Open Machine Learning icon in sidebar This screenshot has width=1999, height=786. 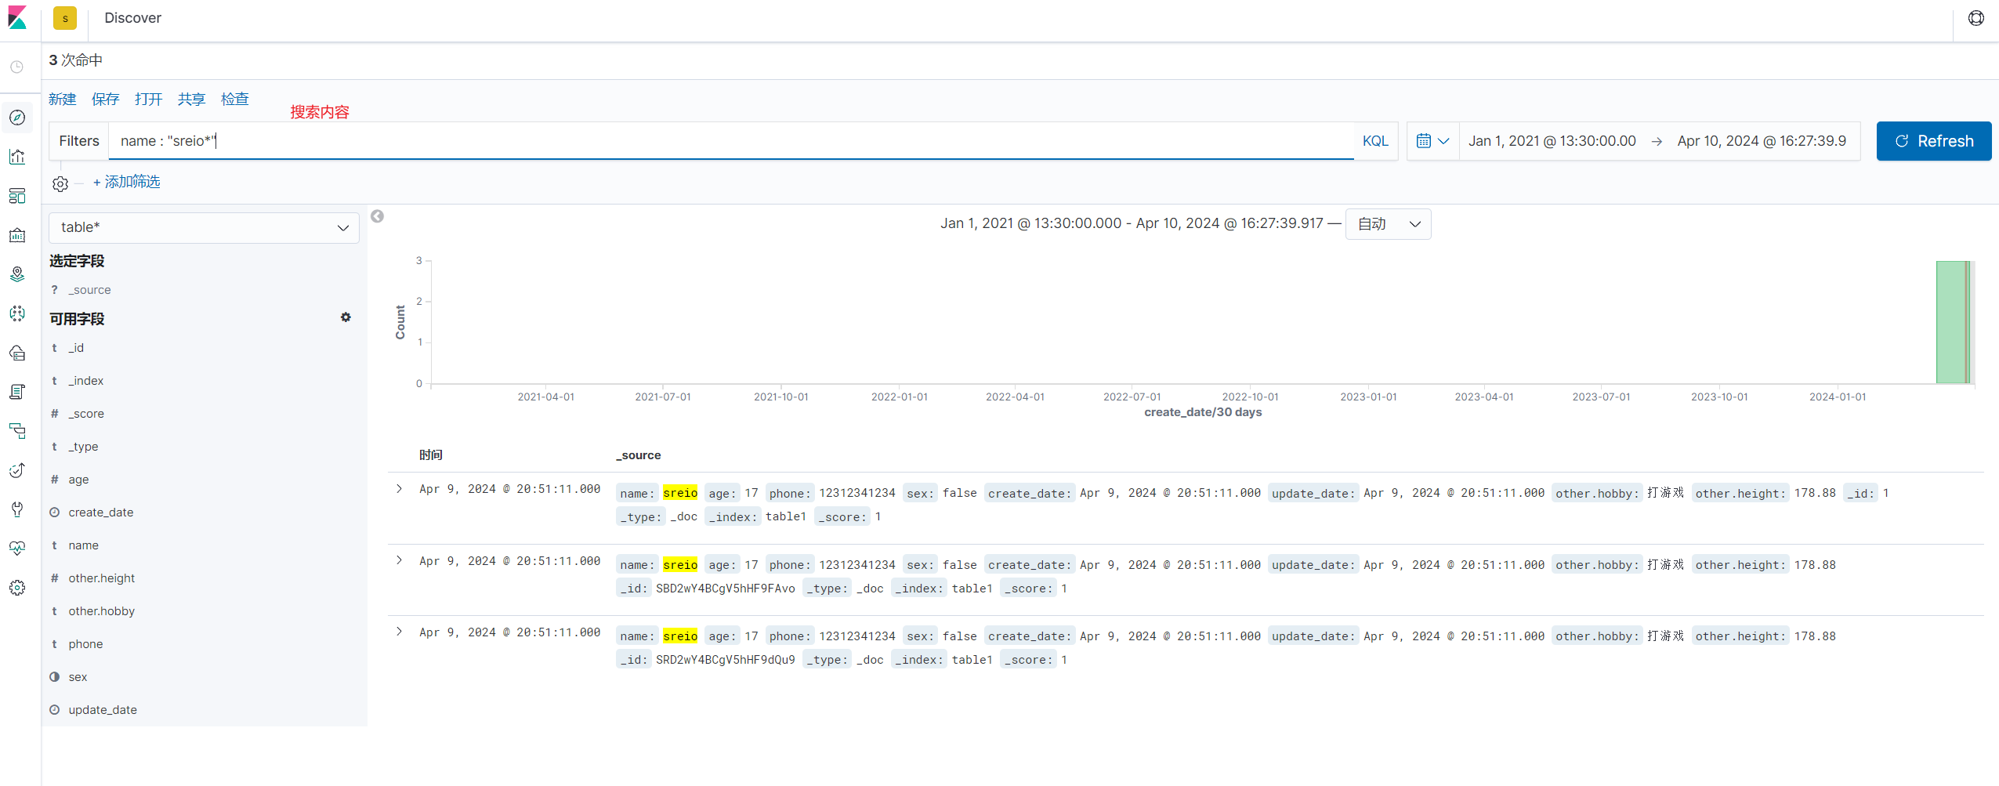tap(17, 313)
